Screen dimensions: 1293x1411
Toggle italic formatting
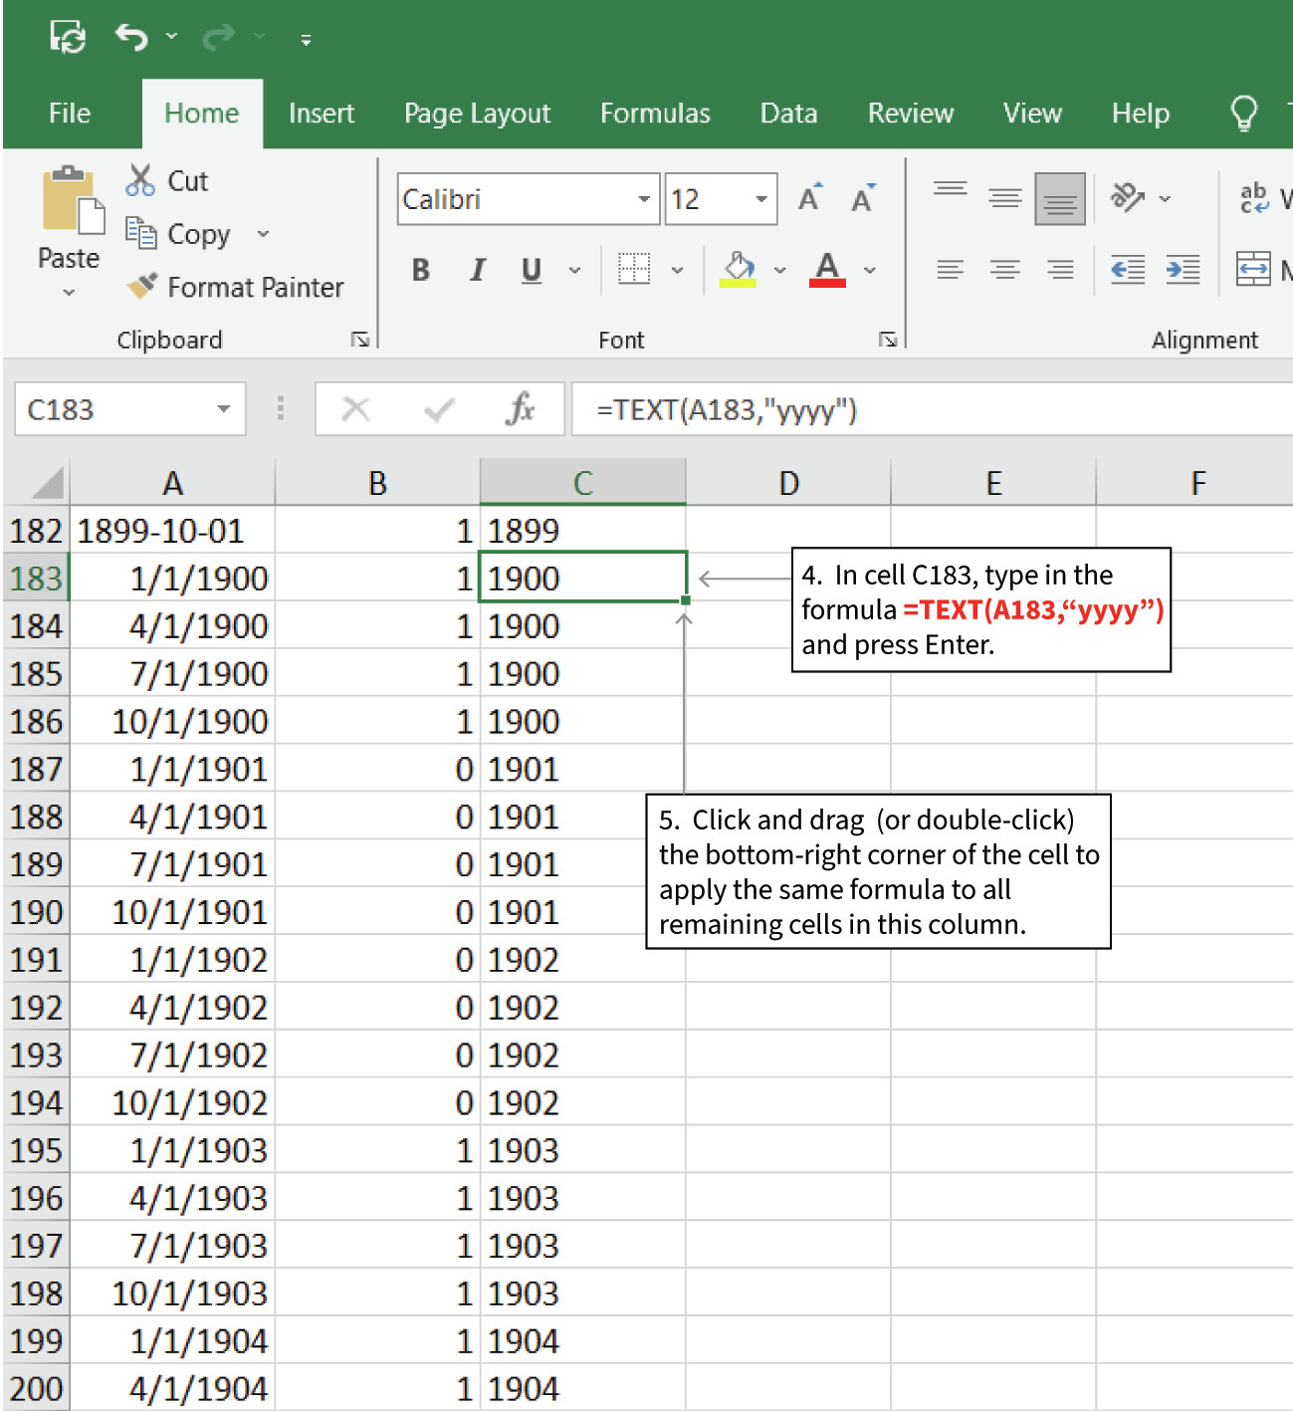477,269
